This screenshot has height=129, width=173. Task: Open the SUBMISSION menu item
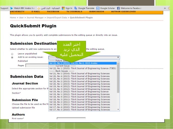(97, 12)
